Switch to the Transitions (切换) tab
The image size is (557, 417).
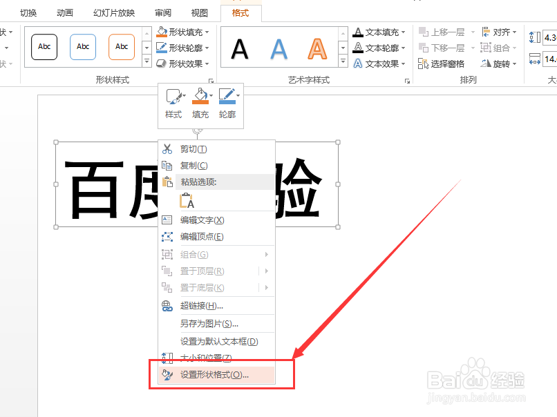click(28, 13)
